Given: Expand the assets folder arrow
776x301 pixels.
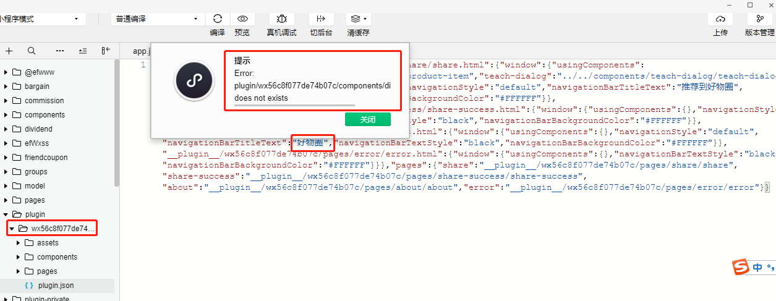Looking at the screenshot, I should coord(19,243).
